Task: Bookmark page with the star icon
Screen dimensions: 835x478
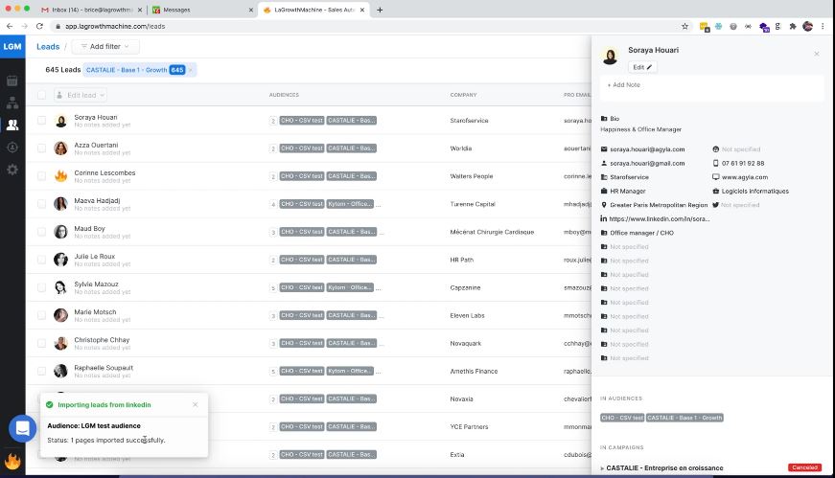Action: [x=684, y=26]
